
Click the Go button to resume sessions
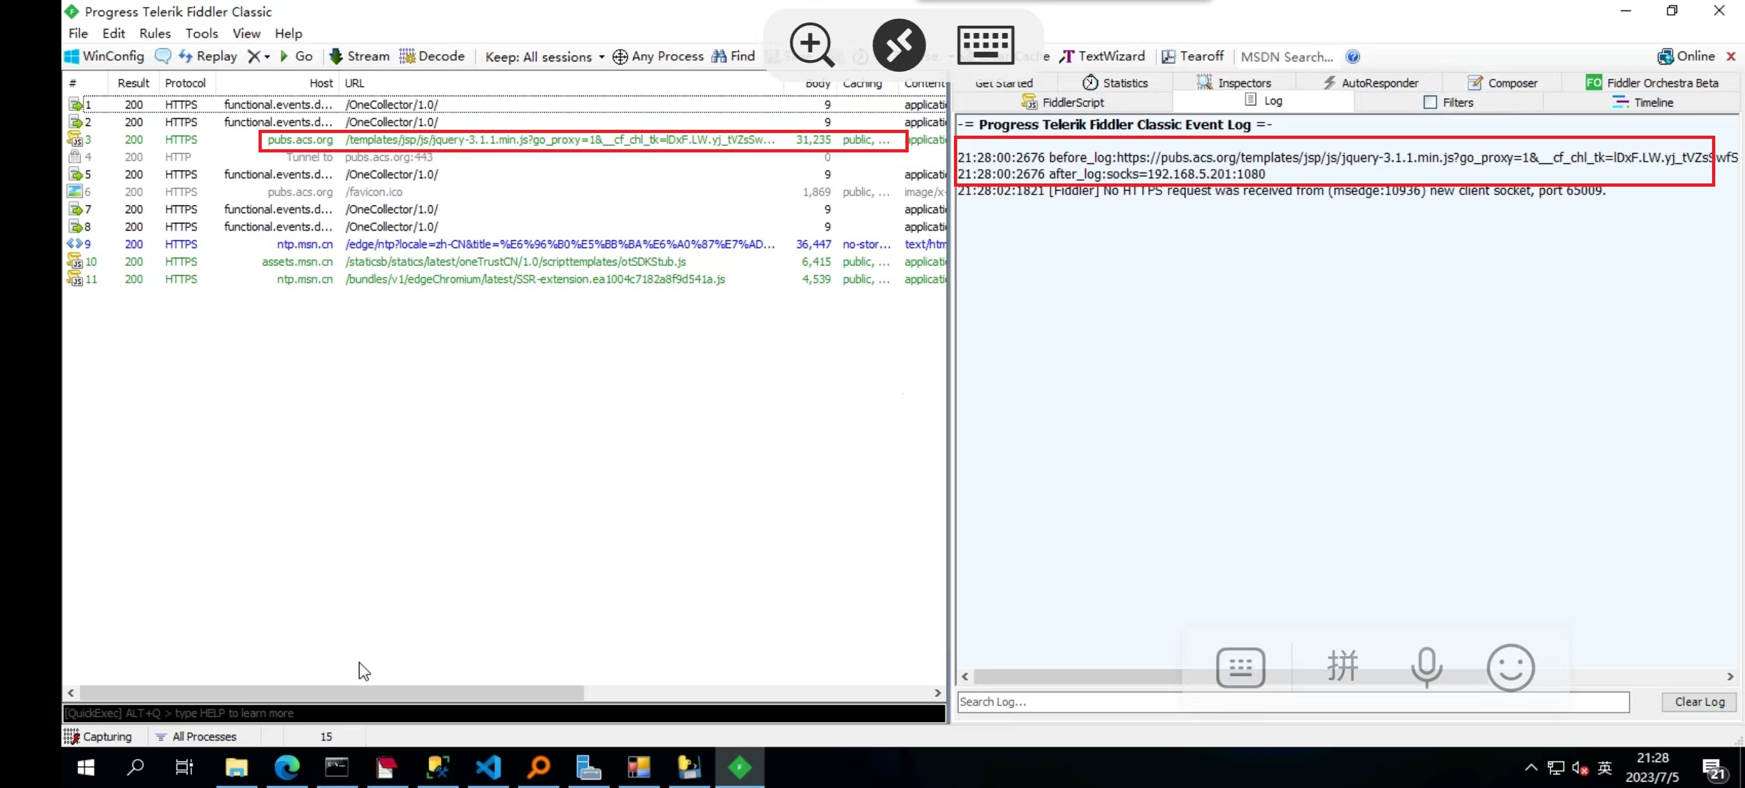pyautogui.click(x=297, y=56)
